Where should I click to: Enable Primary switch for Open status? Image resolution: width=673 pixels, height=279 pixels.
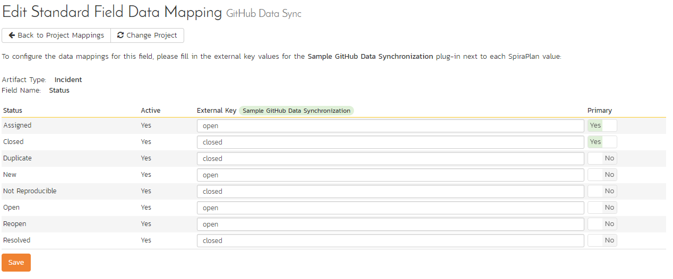[x=602, y=208]
